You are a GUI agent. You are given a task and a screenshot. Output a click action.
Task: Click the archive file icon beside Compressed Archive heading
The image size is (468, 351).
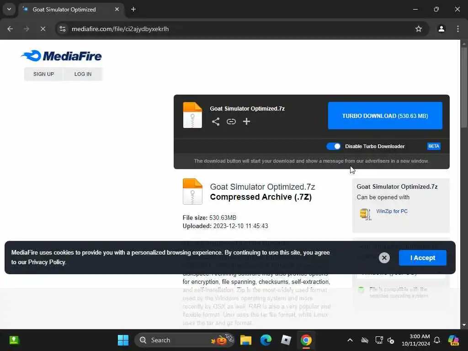192,191
